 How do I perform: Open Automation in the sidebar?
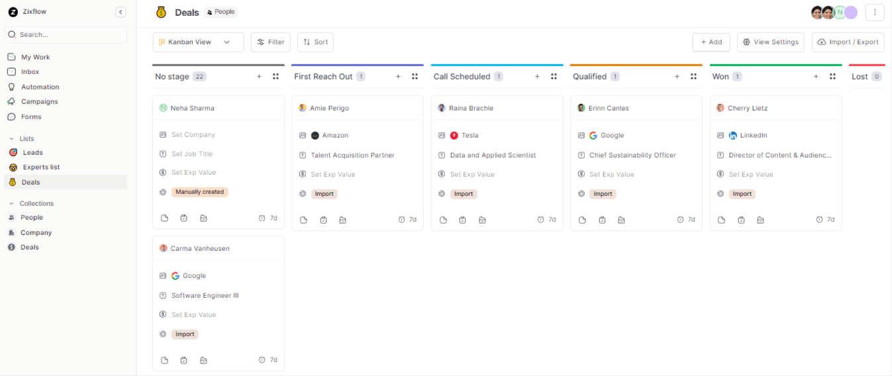40,87
